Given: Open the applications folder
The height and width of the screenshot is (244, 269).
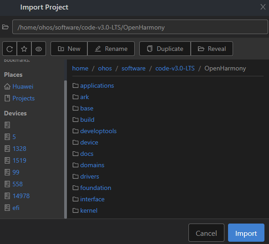Looking at the screenshot, I should click(x=97, y=85).
